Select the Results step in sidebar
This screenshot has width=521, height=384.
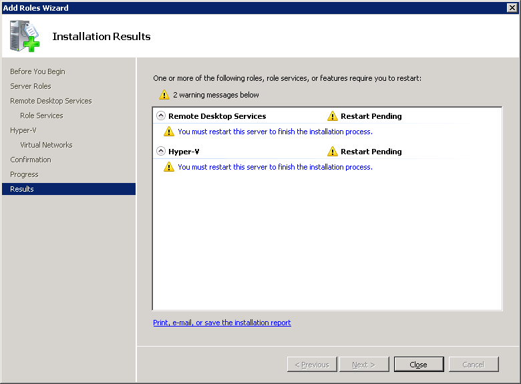[22, 189]
